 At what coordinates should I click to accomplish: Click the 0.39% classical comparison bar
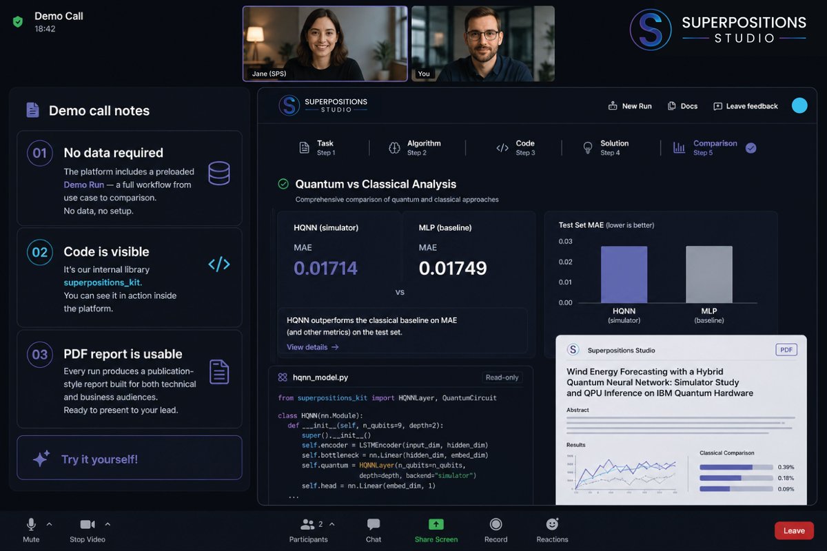(x=736, y=467)
